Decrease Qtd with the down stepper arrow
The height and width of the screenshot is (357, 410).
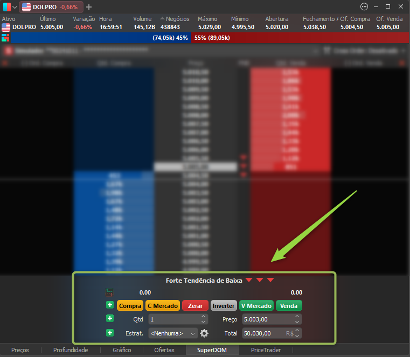(203, 322)
